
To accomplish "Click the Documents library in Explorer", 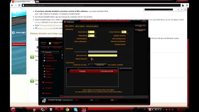I will coord(50,69).
